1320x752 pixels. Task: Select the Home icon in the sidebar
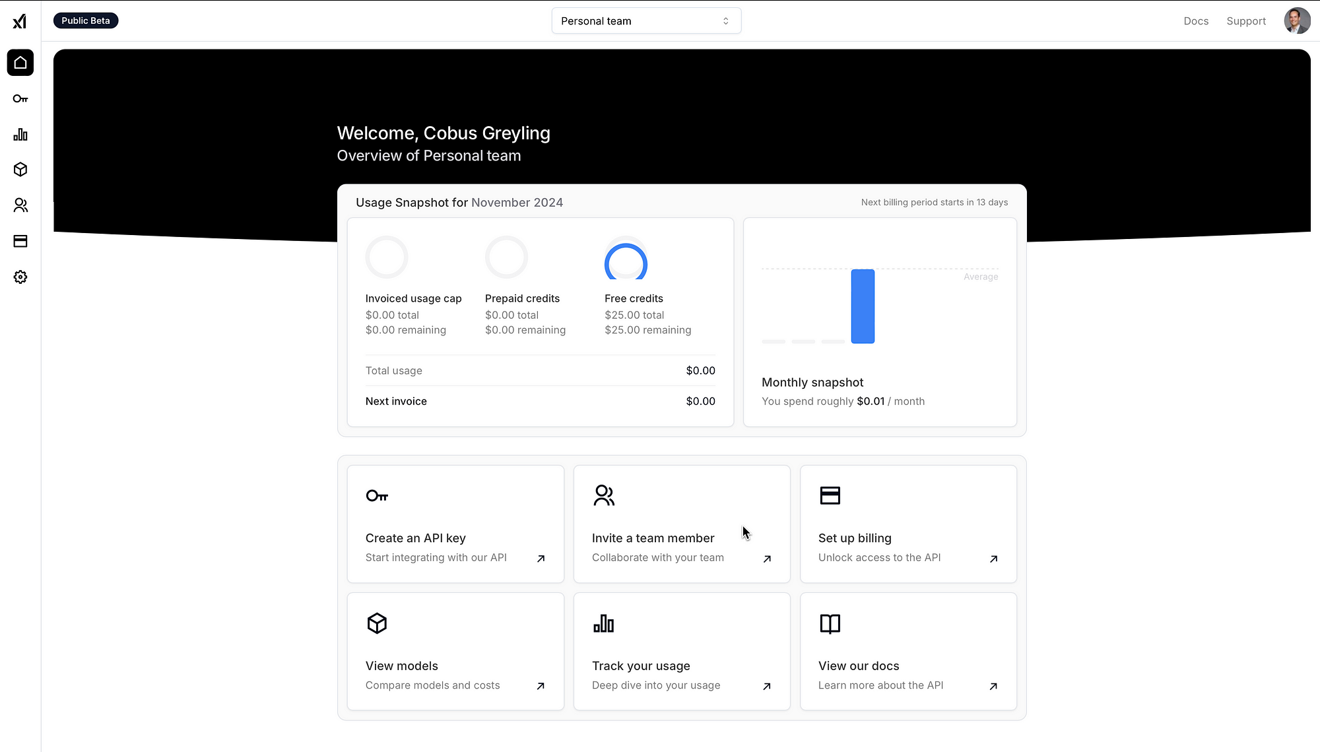click(x=20, y=63)
